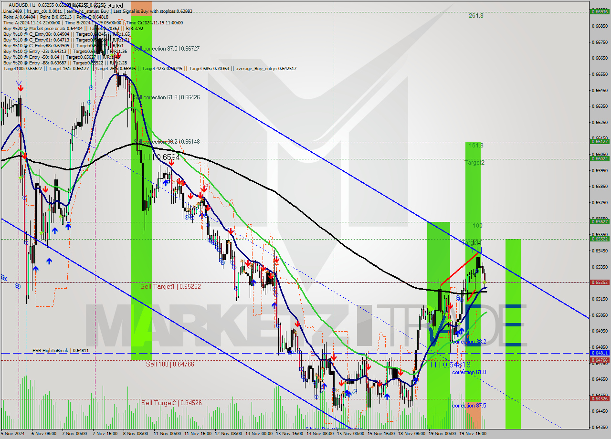Click the blue 'correction 61.8' label
Image resolution: width=611 pixels, height=439 pixels.
[x=469, y=372]
